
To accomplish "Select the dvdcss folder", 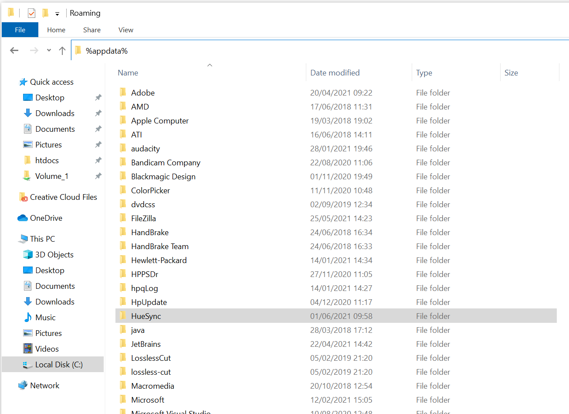I will pyautogui.click(x=143, y=204).
